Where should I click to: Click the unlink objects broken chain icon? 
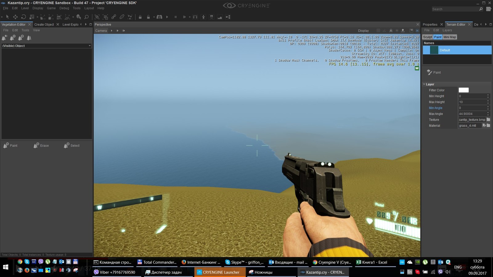122,17
